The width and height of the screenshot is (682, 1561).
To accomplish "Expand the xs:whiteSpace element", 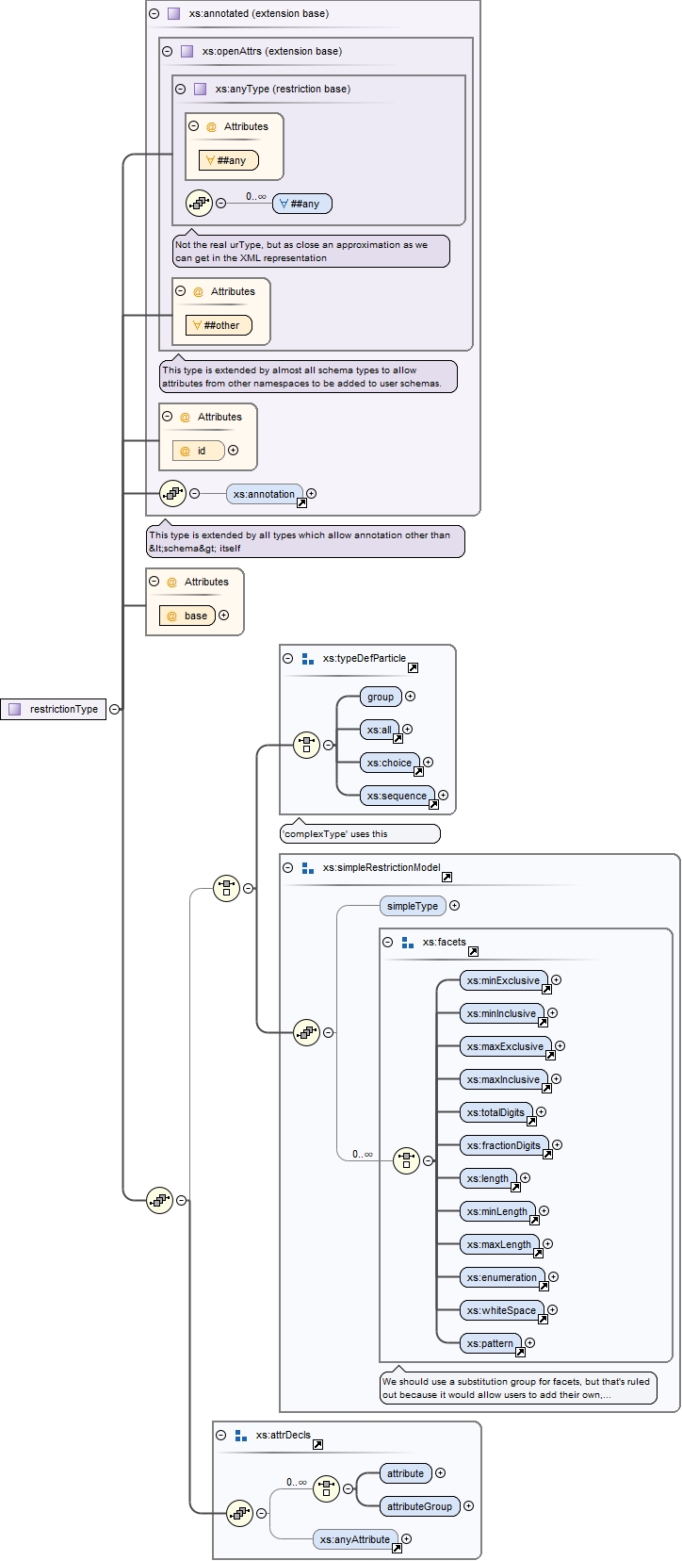I will pyautogui.click(x=553, y=1310).
